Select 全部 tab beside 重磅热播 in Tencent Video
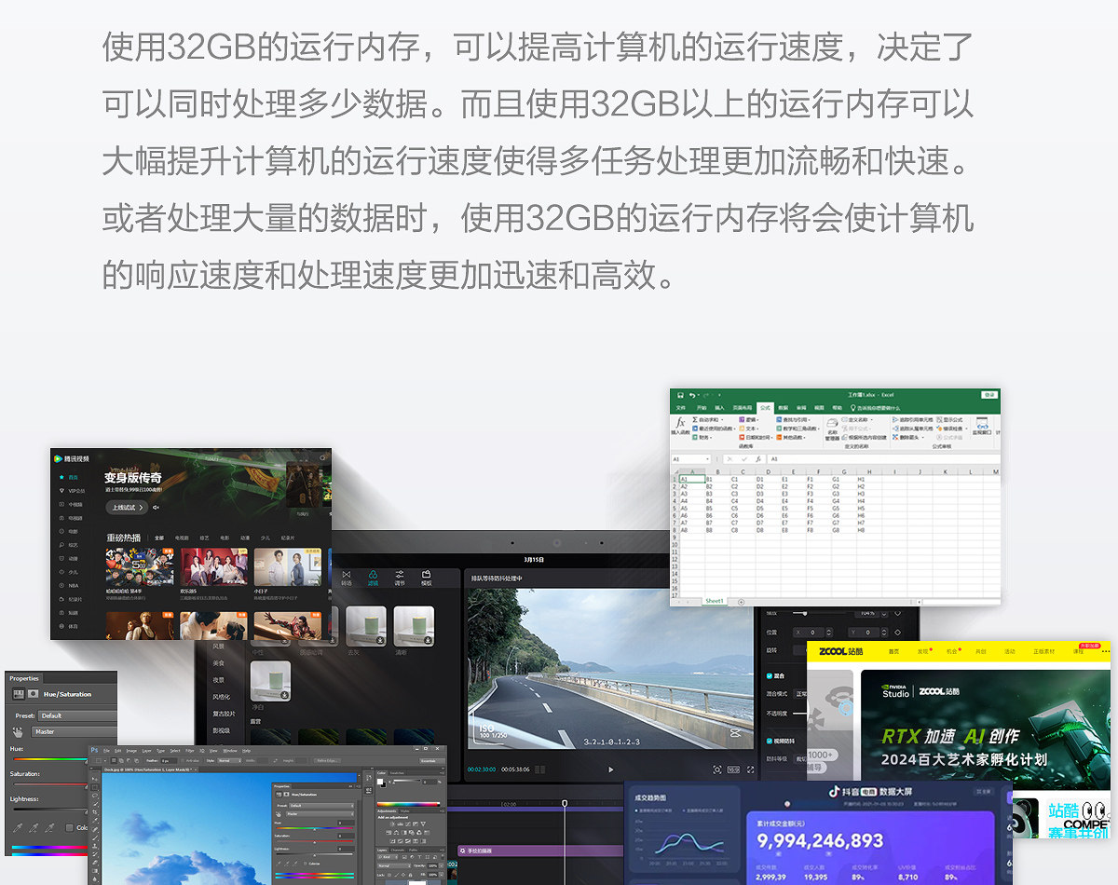 [x=159, y=538]
